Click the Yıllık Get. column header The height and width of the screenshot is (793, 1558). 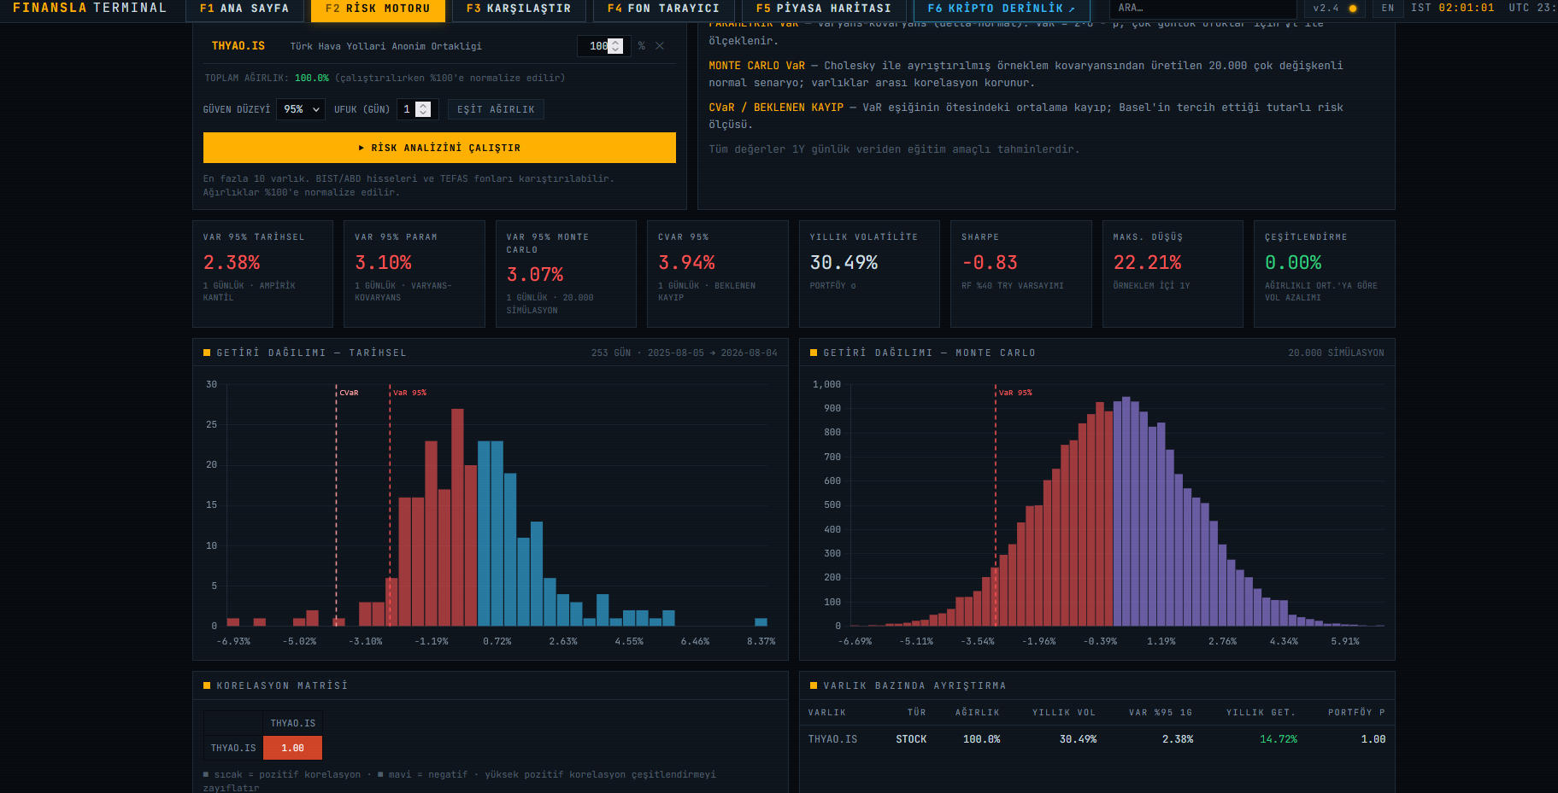[1261, 713]
